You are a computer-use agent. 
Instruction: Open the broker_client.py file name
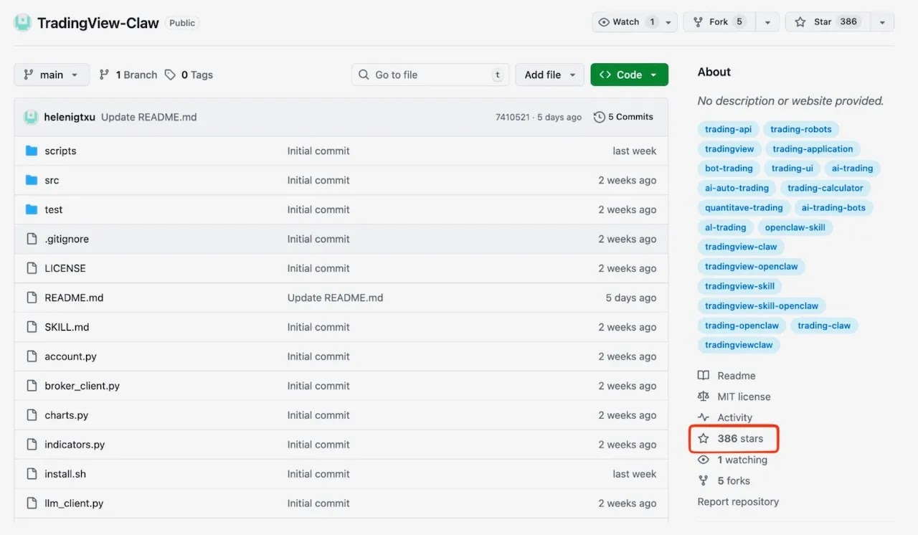coord(82,386)
